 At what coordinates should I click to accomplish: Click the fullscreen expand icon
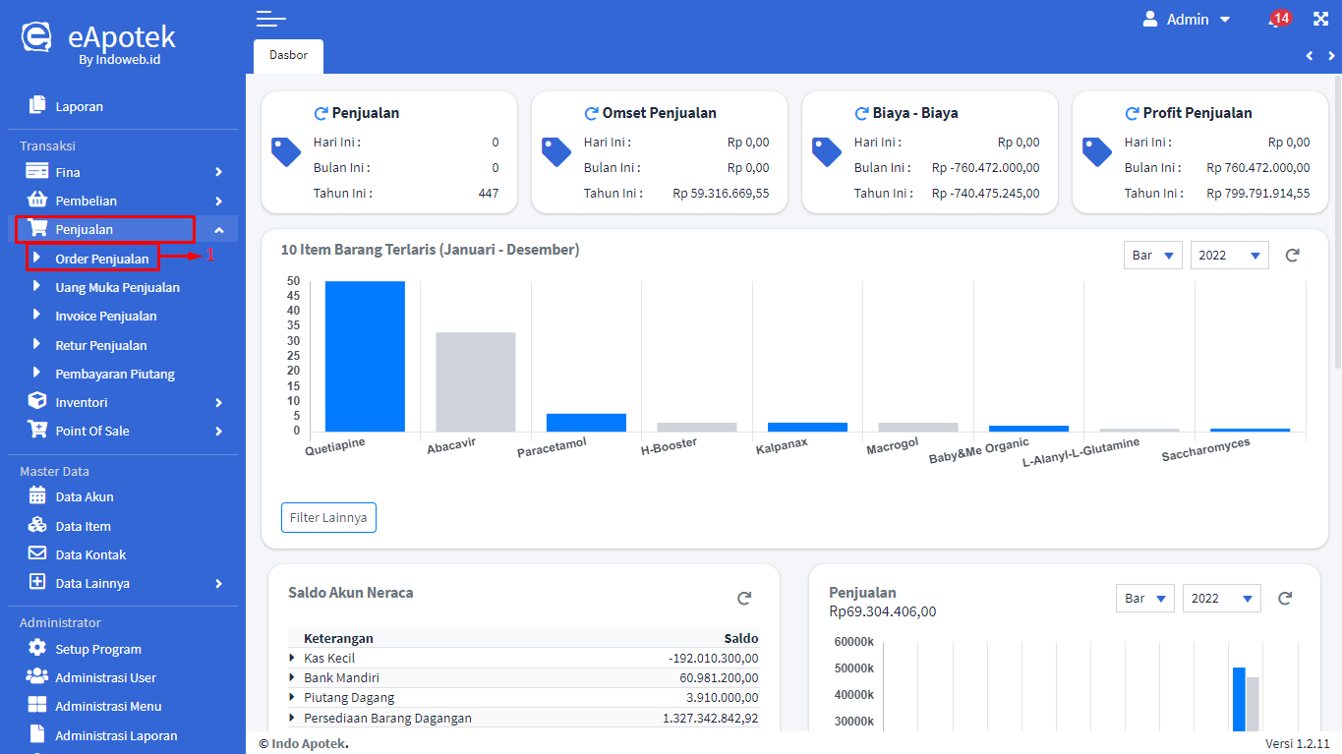click(x=1320, y=19)
